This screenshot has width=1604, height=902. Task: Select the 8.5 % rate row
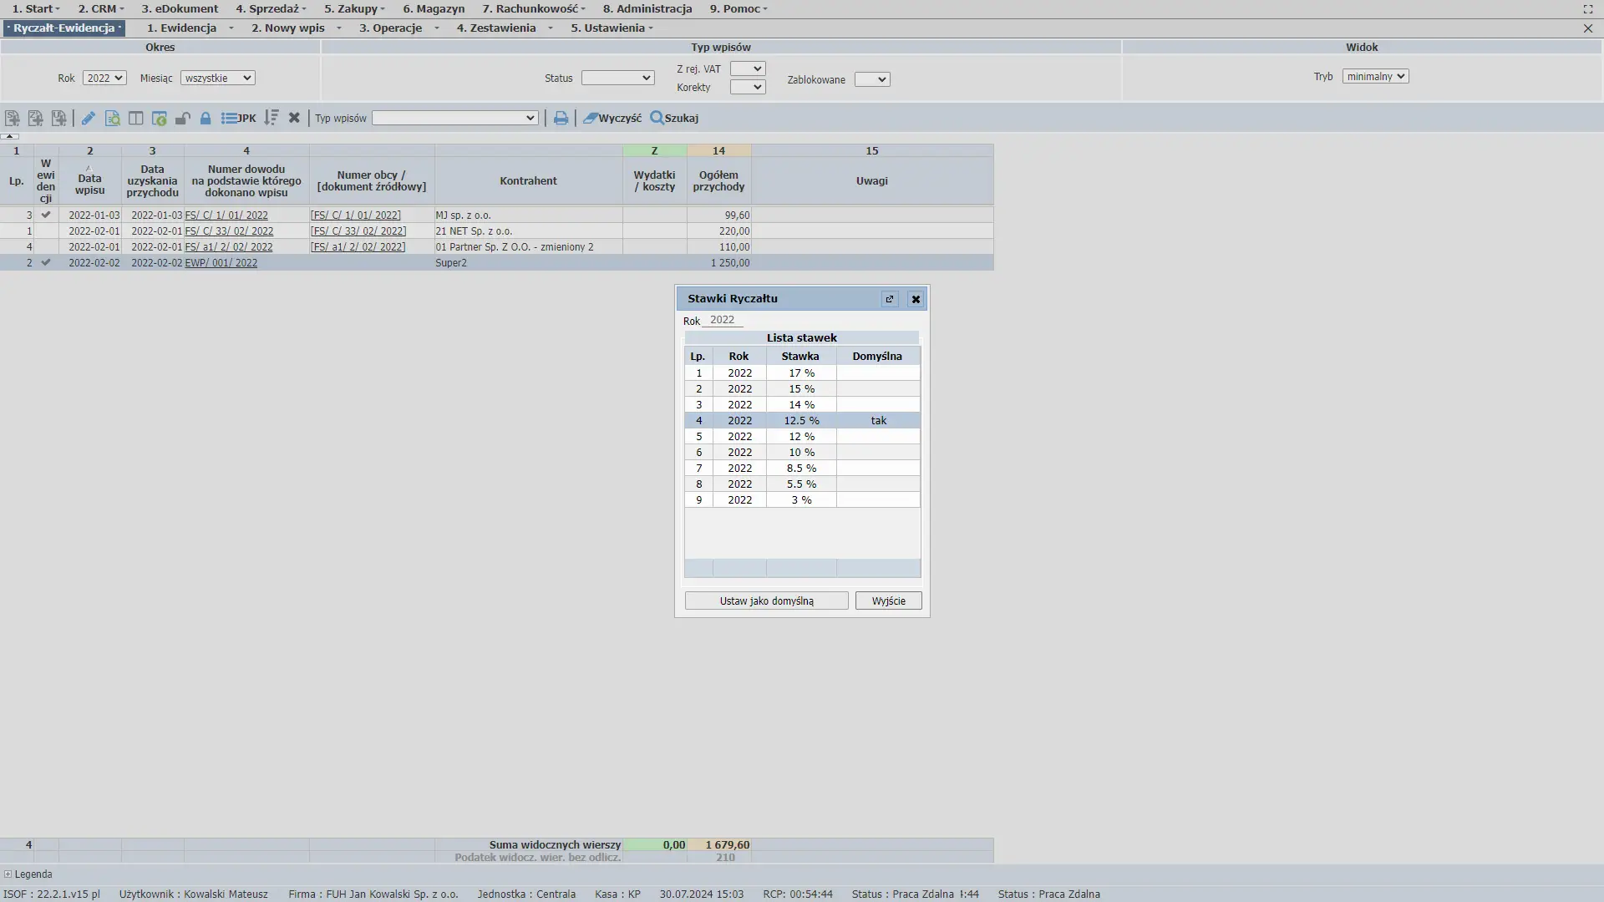(x=801, y=469)
